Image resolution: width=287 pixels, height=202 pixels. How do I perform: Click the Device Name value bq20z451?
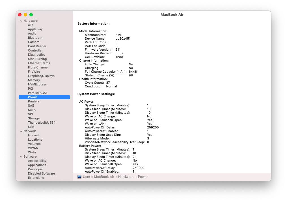coord(123,38)
